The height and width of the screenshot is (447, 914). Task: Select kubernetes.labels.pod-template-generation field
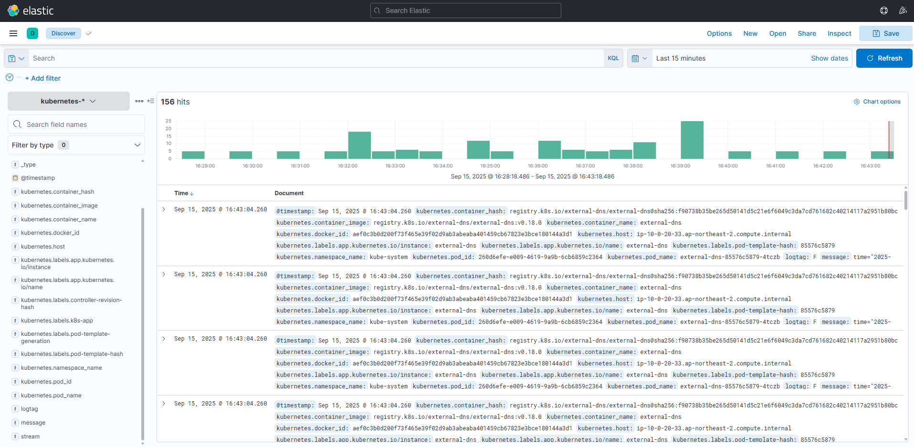(x=65, y=337)
